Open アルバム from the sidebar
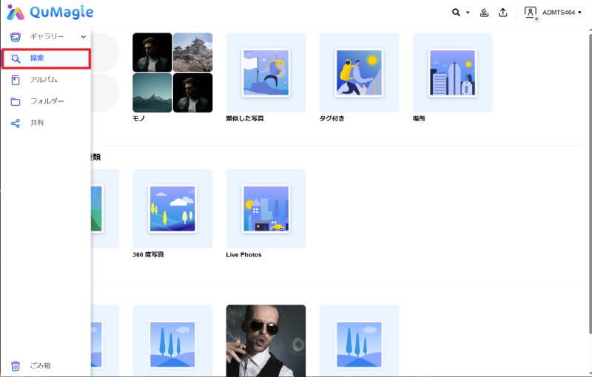The height and width of the screenshot is (377, 592). tap(43, 79)
